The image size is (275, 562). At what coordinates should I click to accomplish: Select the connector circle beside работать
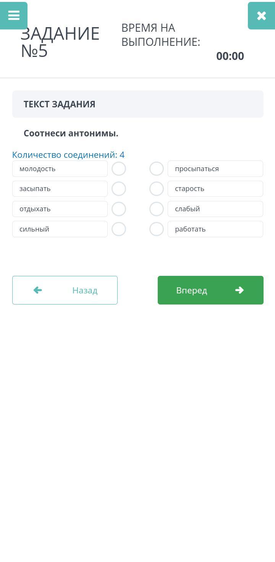point(157,229)
